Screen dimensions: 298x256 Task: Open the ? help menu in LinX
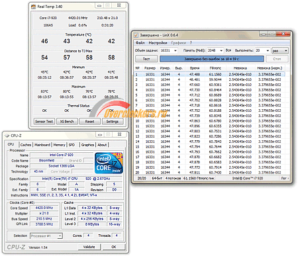pos(191,43)
